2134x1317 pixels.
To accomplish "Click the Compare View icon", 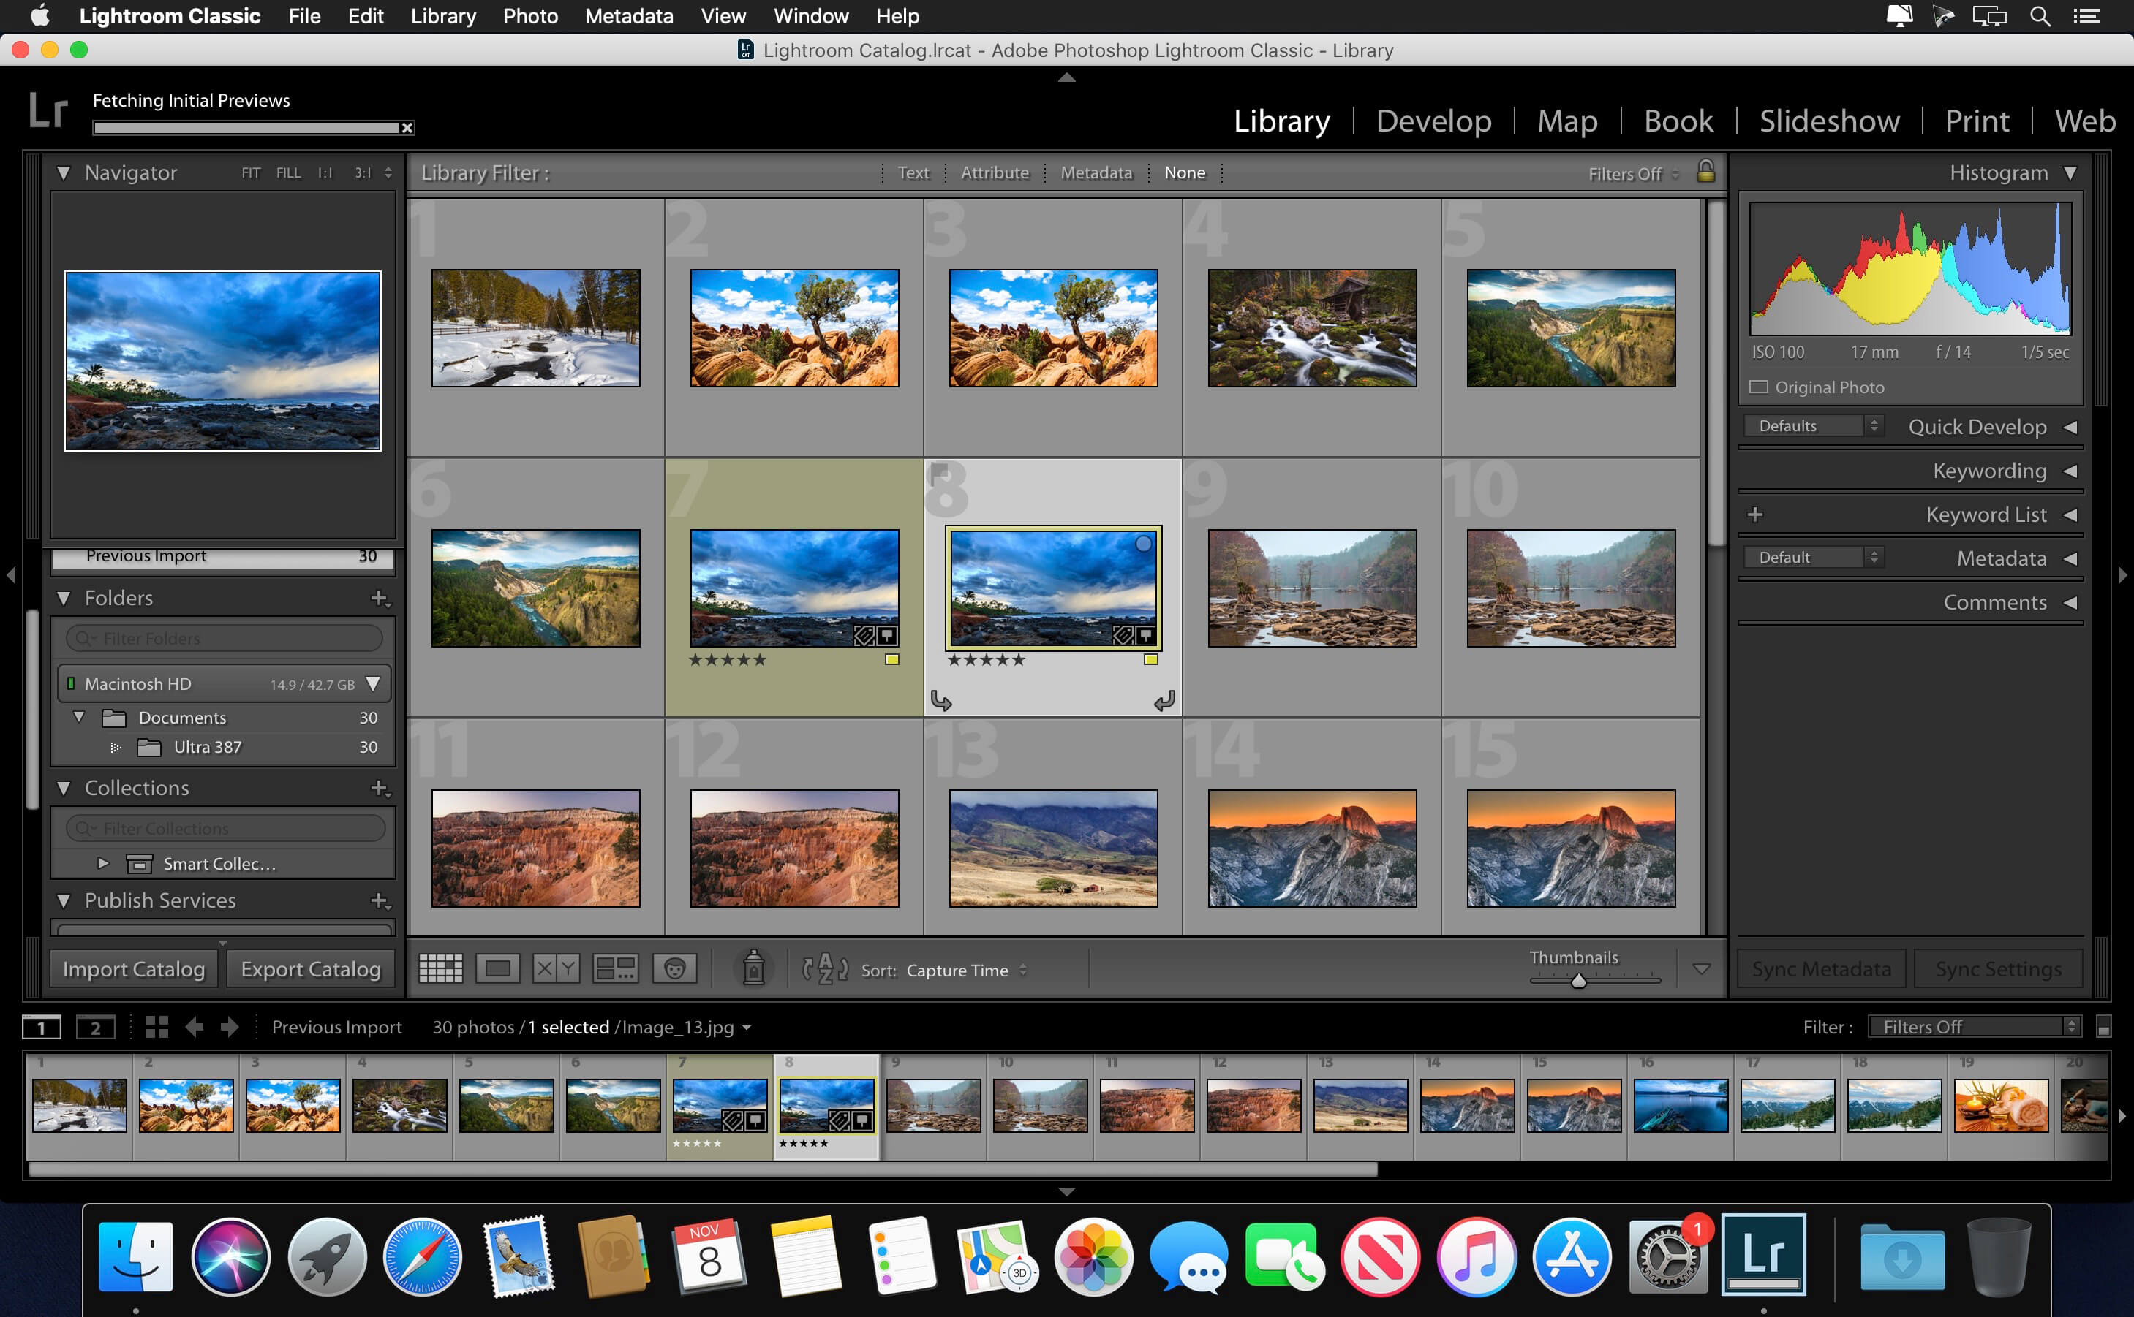I will point(555,968).
